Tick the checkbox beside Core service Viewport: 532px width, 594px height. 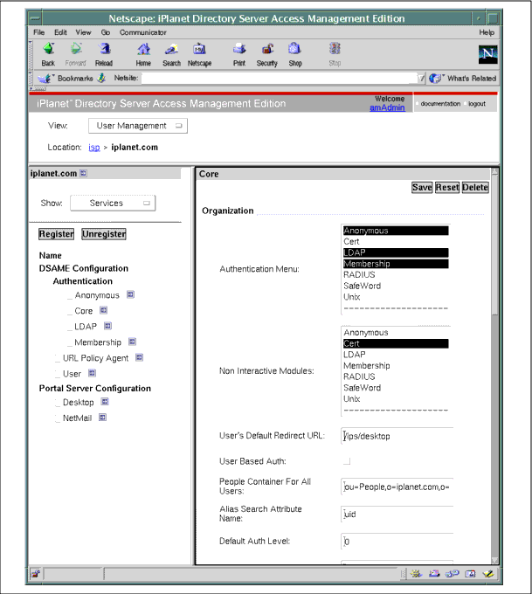69,311
